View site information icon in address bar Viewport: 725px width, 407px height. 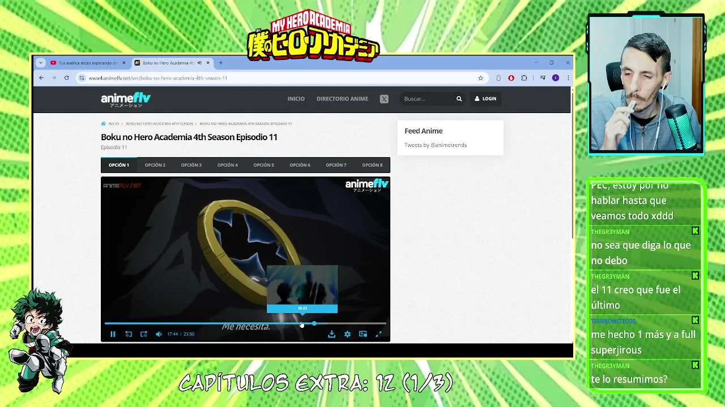82,78
